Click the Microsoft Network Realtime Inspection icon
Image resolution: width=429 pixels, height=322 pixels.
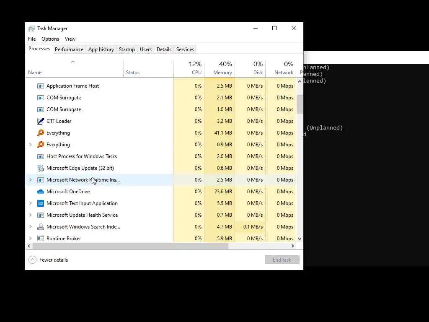(x=41, y=180)
